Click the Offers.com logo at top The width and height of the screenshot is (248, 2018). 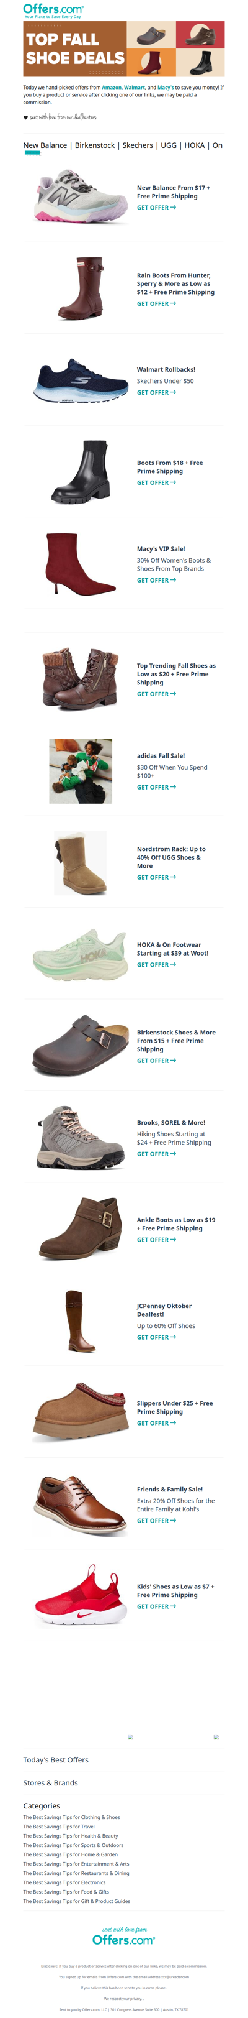coord(53,10)
